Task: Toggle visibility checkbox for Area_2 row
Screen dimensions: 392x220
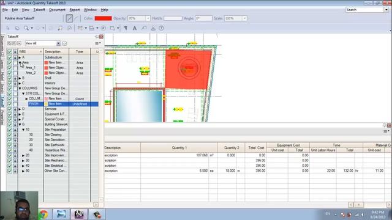Action: 10,73
